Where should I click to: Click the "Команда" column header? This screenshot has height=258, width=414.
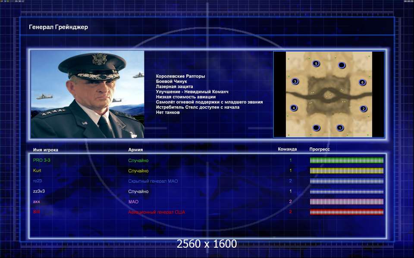pyautogui.click(x=287, y=150)
